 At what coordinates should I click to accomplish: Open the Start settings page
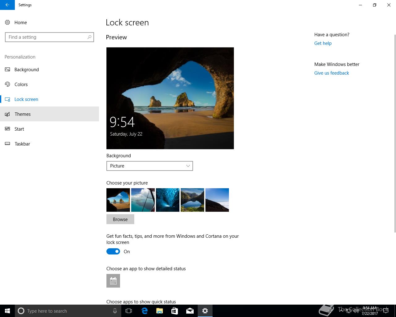49,129
